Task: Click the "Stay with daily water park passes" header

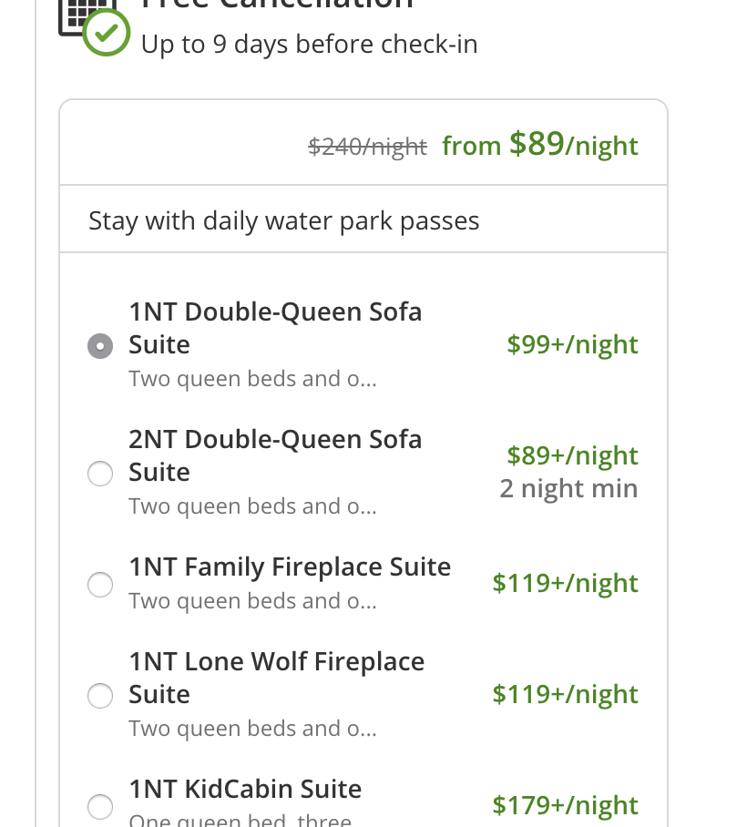Action: (284, 221)
